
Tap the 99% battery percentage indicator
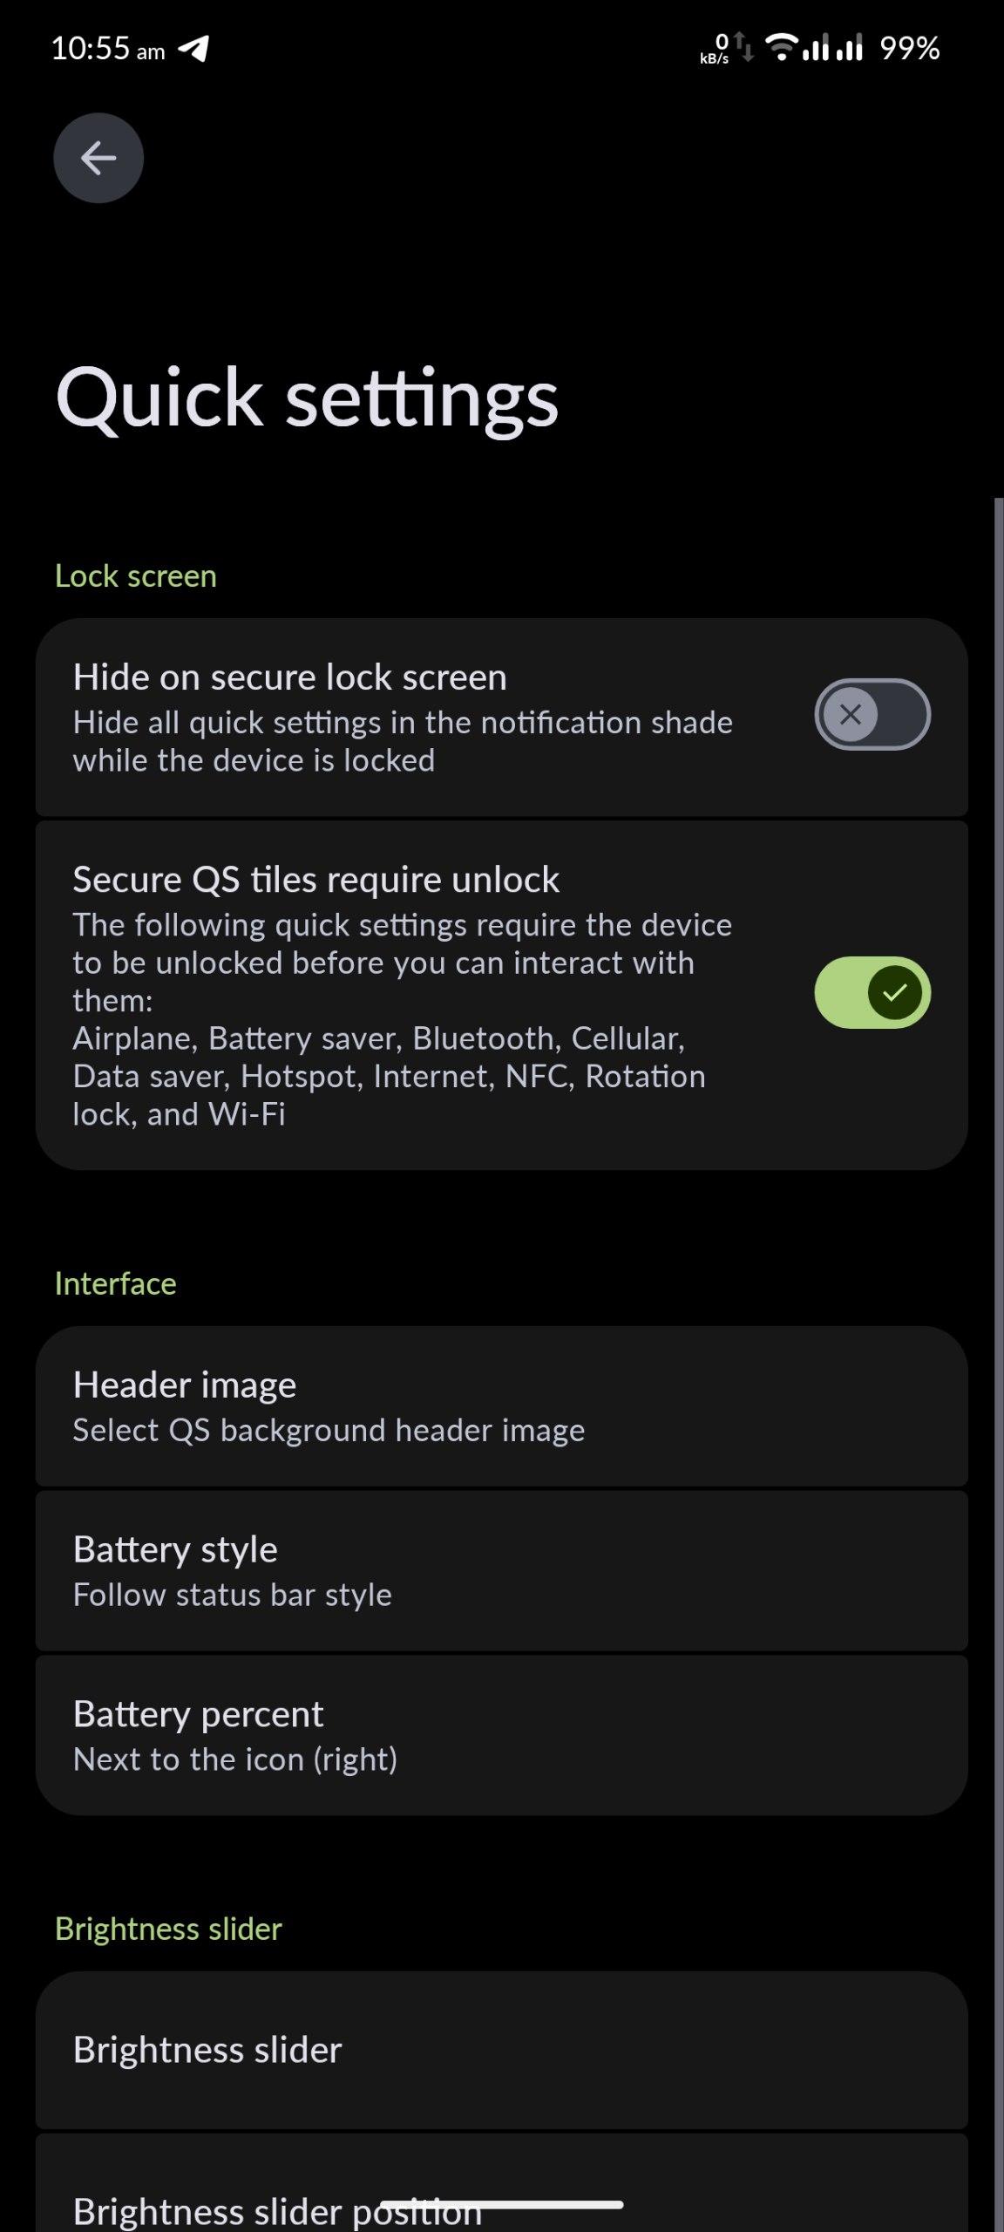click(909, 49)
